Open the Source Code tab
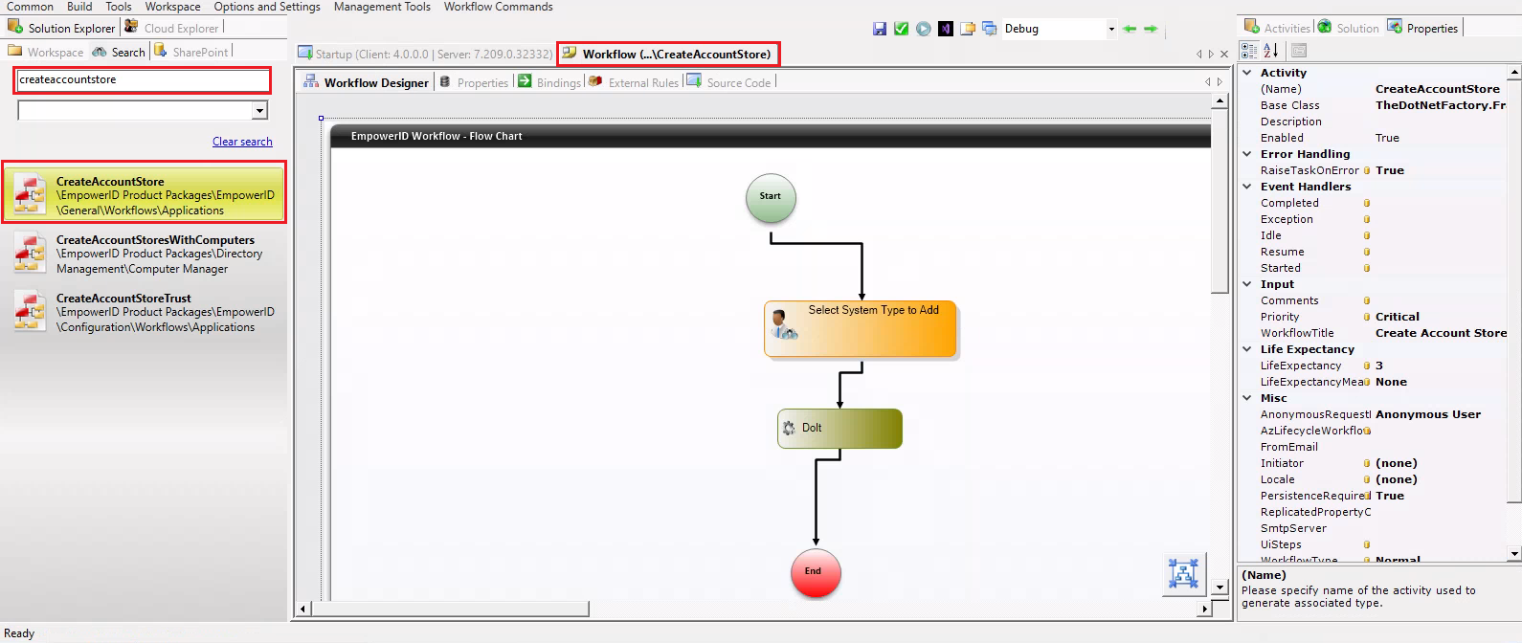This screenshot has width=1522, height=643. click(729, 82)
